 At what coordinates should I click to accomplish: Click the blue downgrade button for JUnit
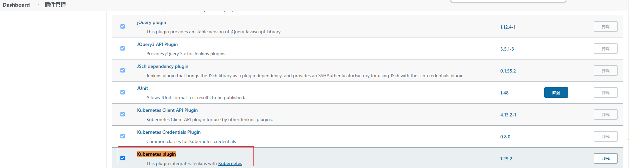tap(556, 92)
